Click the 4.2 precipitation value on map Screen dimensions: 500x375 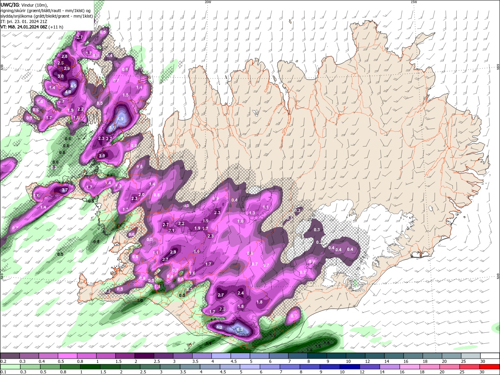click(219, 327)
